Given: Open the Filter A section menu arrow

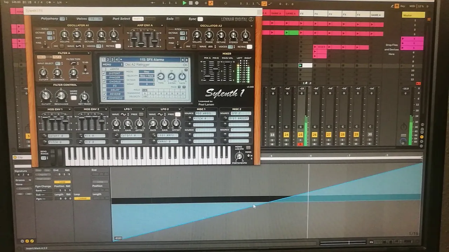Looking at the screenshot, I should pos(88,53).
